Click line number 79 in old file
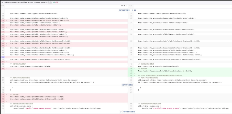The height and width of the screenshot is (114, 232). tap(3, 108)
